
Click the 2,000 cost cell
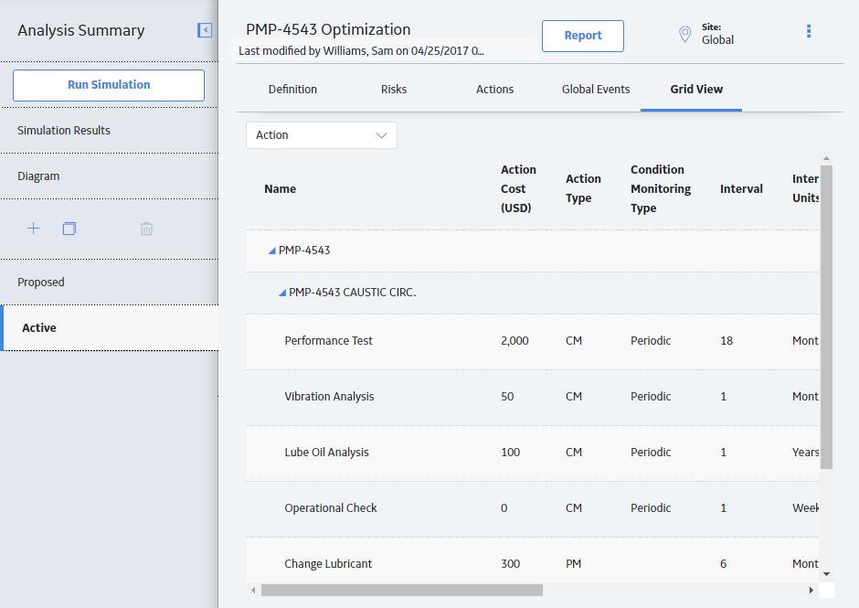514,341
